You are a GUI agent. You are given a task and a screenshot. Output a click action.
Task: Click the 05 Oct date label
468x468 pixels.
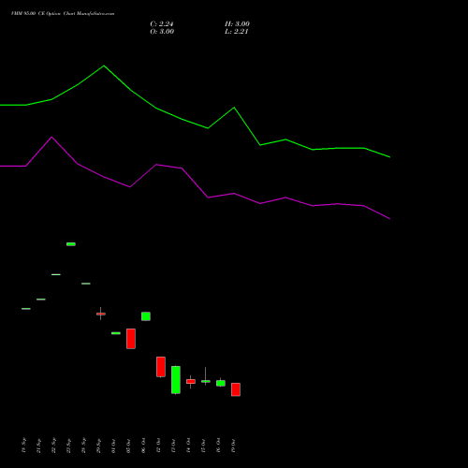[x=128, y=446]
